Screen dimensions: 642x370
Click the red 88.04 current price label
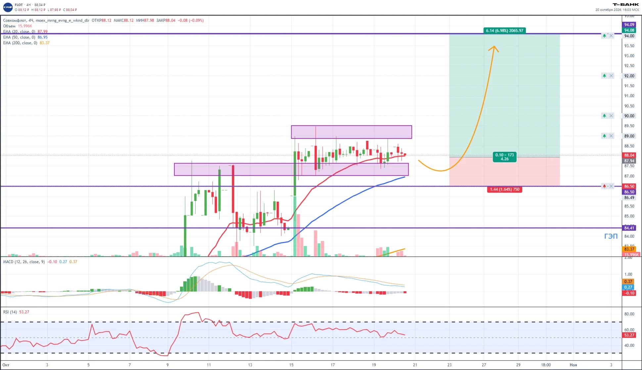coord(629,155)
